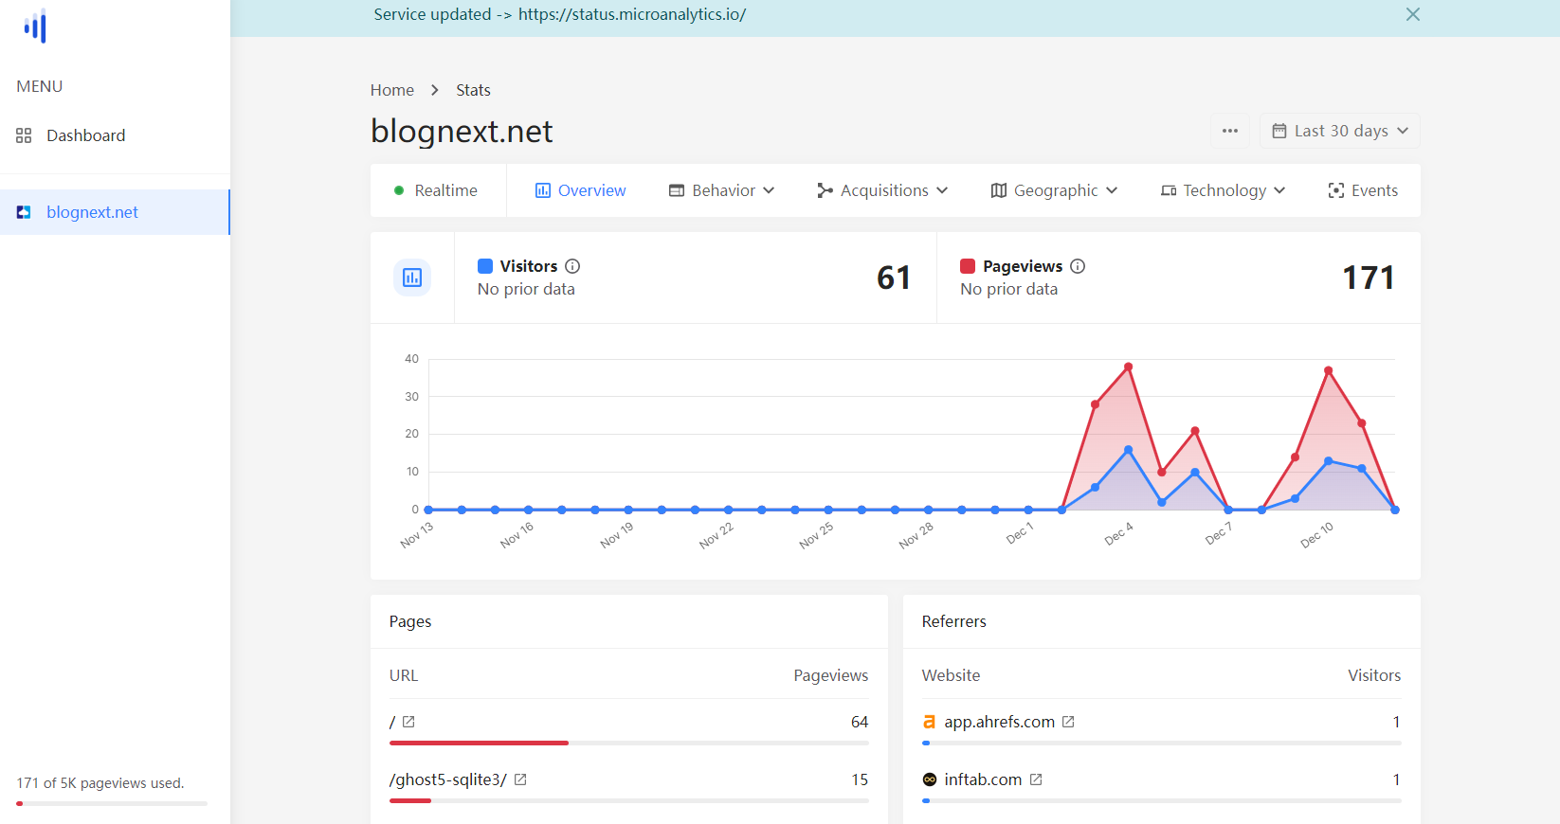Expand the Behavior dropdown menu
Image resolution: width=1560 pixels, height=824 pixels.
[x=722, y=190]
